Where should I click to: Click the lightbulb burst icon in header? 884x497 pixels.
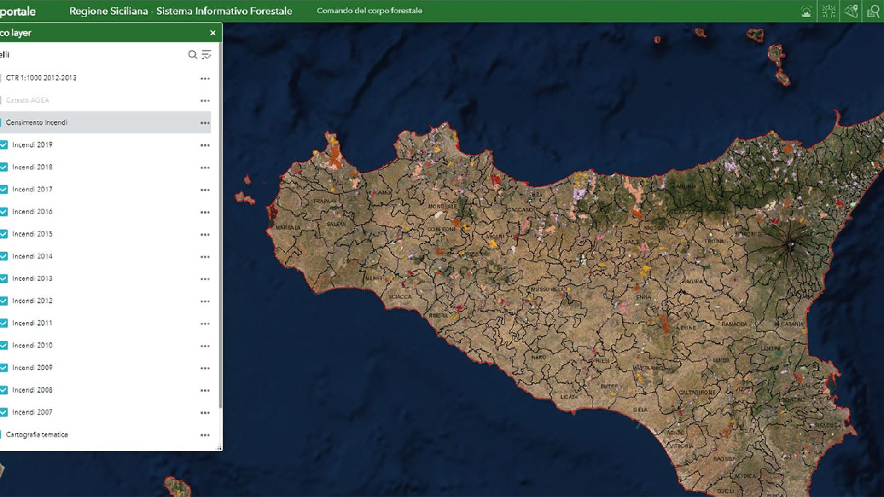(x=829, y=11)
